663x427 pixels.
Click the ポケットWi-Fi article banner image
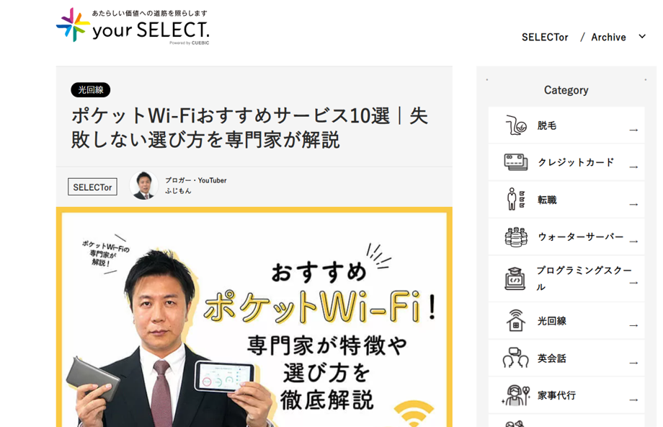click(x=254, y=317)
